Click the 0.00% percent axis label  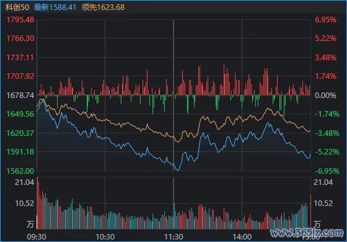click(x=325, y=96)
